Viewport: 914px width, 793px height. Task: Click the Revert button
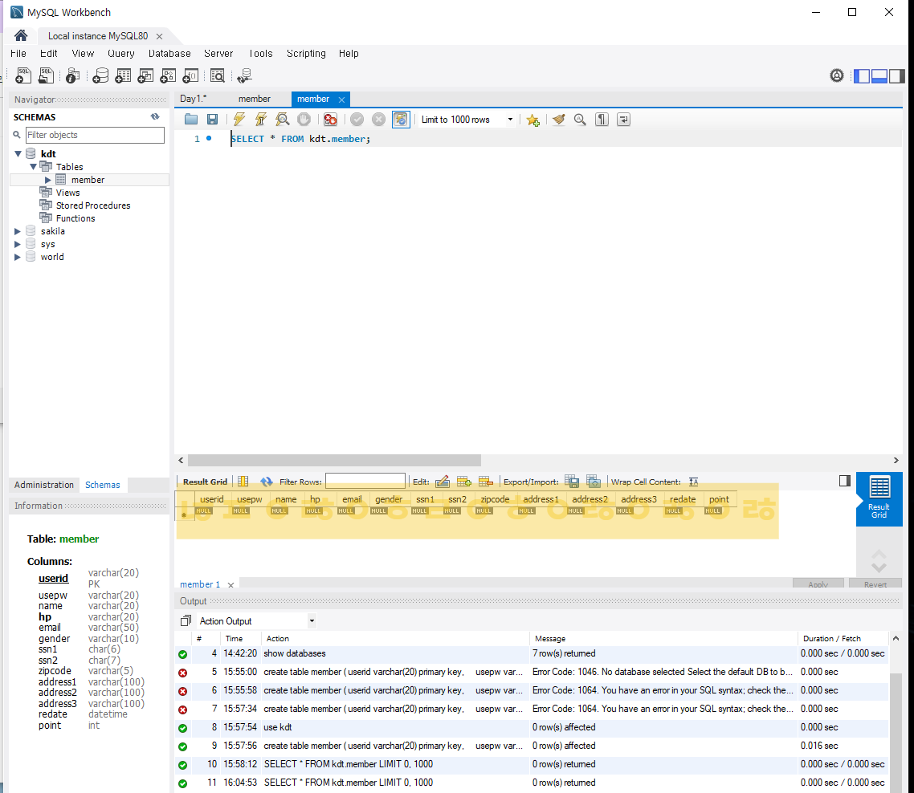pos(875,584)
